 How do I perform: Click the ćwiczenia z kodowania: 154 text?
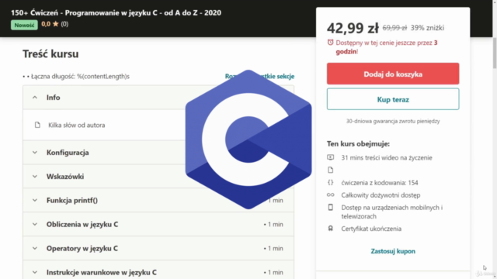(x=380, y=183)
